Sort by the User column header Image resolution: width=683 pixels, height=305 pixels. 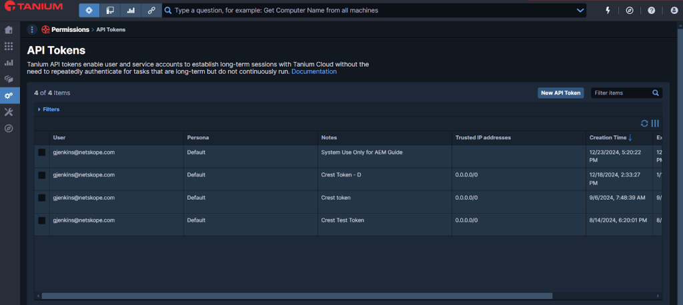point(59,137)
